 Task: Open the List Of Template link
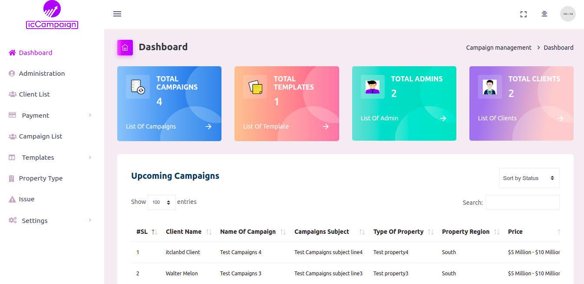click(266, 126)
